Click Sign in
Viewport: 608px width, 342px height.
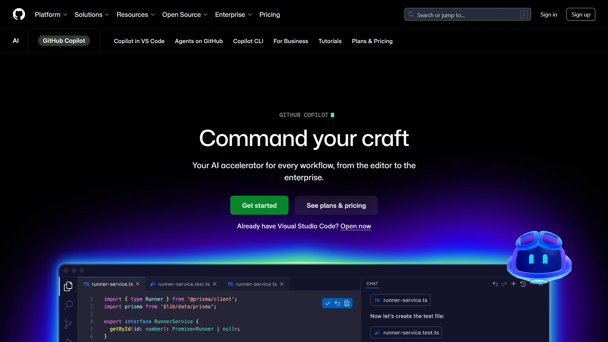tap(548, 15)
